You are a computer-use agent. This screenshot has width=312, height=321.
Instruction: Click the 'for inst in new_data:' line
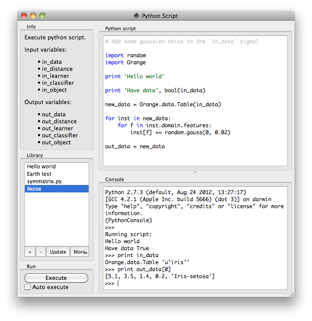pyautogui.click(x=138, y=119)
